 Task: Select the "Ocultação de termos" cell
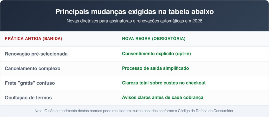point(28,98)
